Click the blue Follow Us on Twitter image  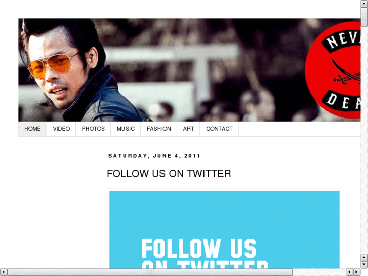pos(224,230)
